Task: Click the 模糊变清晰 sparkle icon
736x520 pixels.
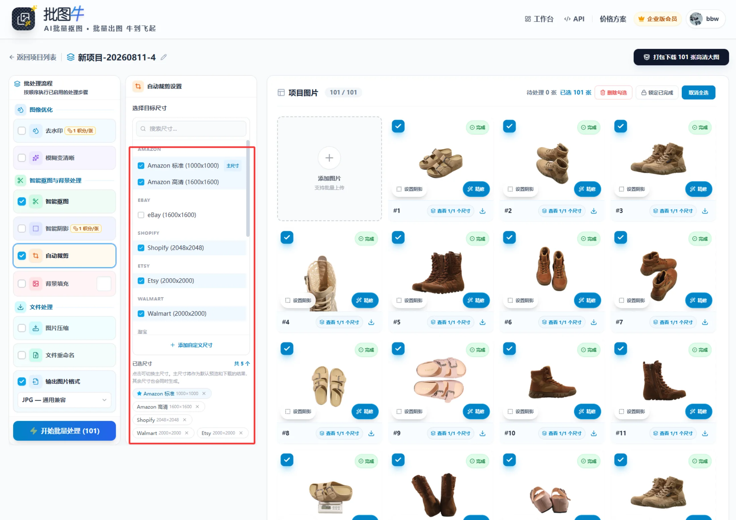Action: pyautogui.click(x=35, y=158)
